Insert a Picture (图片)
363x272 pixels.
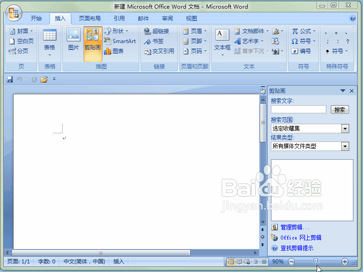pyautogui.click(x=74, y=39)
